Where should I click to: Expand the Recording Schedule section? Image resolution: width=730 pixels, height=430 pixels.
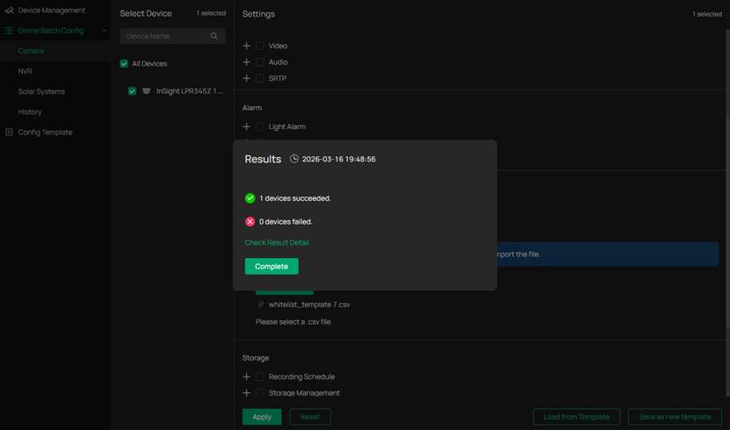[x=247, y=376]
